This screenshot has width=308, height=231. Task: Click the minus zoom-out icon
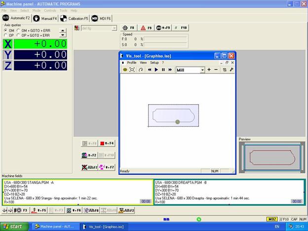coord(216,70)
